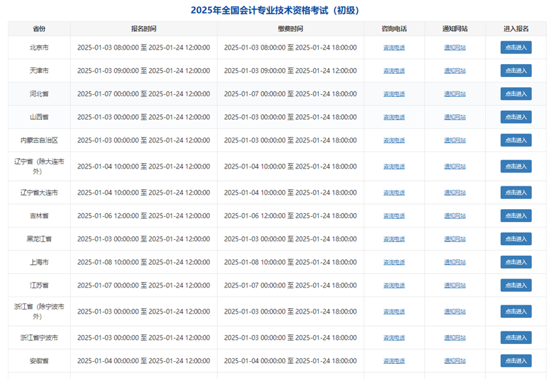
Task: Open 通知网站 link in 辽宁省大连市 row
Action: pos(455,193)
